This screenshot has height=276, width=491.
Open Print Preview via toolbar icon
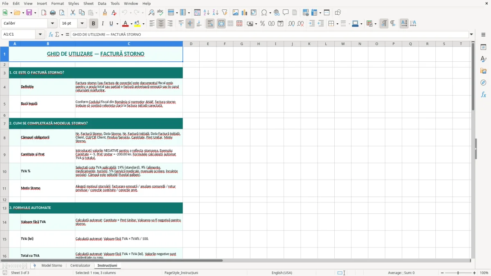tap(61, 13)
